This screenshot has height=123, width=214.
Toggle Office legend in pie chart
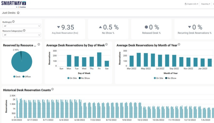tap(26, 77)
